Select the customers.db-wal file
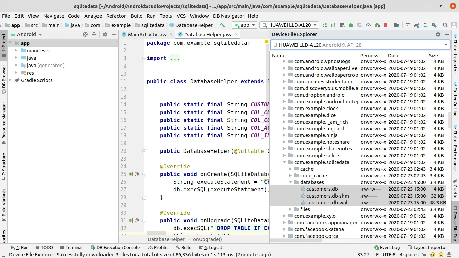 pyautogui.click(x=327, y=203)
